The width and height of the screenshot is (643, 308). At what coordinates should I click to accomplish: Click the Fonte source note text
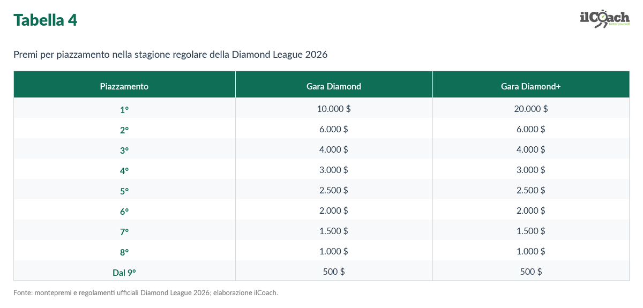point(146,293)
